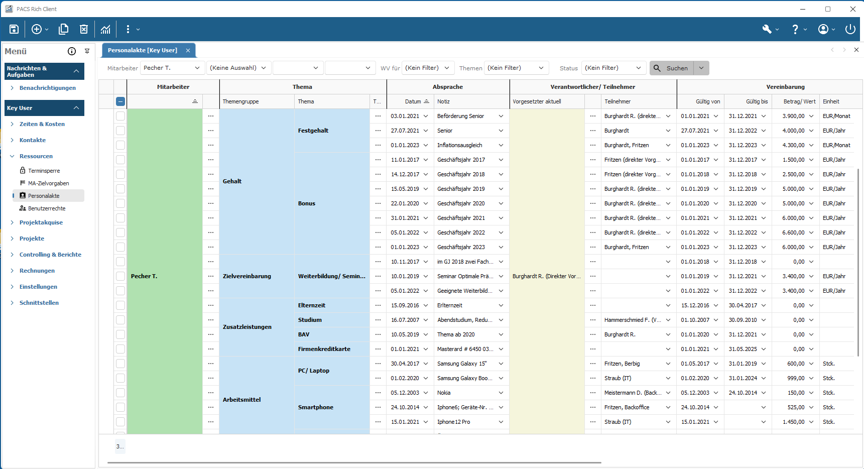864x469 pixels.
Task: Expand the Projekte menu section
Action: tap(32, 239)
